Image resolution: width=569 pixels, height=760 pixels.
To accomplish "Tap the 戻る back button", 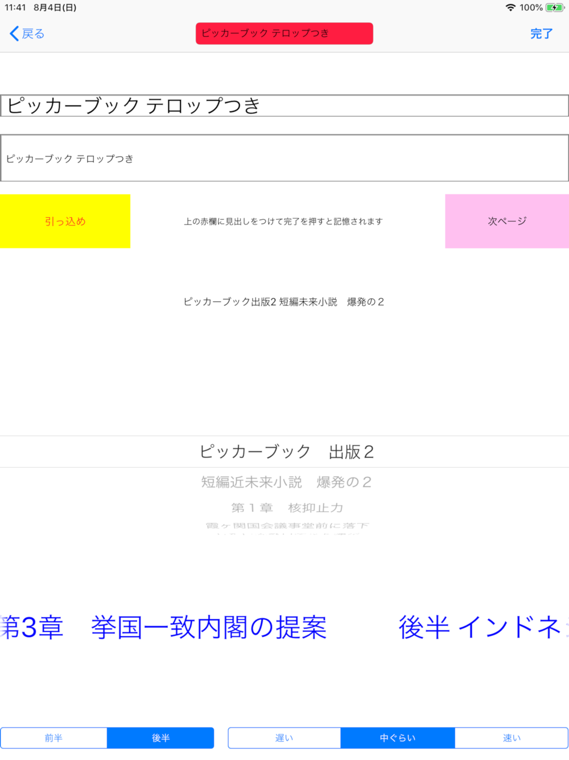I will click(x=27, y=34).
